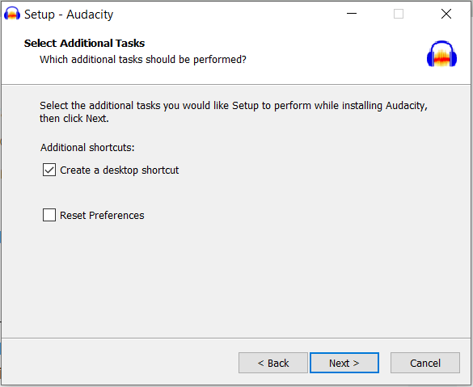Uncheck the Create a desktop shortcut checkbox
Image resolution: width=473 pixels, height=387 pixels.
49,170
